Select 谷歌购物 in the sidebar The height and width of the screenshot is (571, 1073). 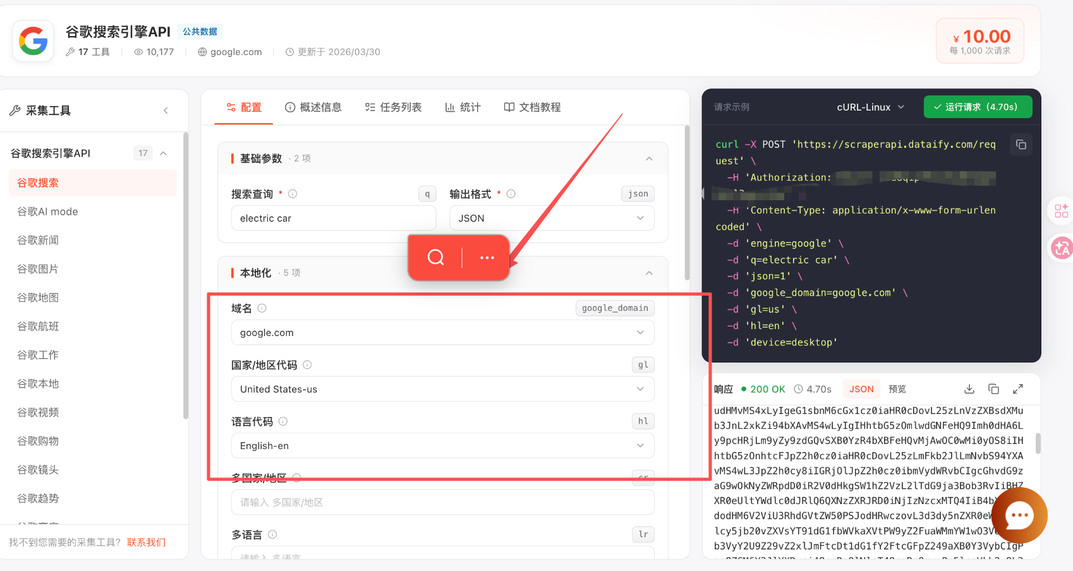(93, 441)
